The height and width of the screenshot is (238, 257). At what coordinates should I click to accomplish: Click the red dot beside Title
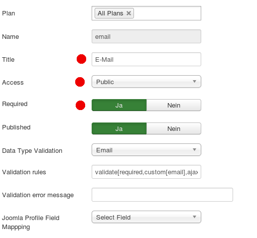(x=81, y=59)
